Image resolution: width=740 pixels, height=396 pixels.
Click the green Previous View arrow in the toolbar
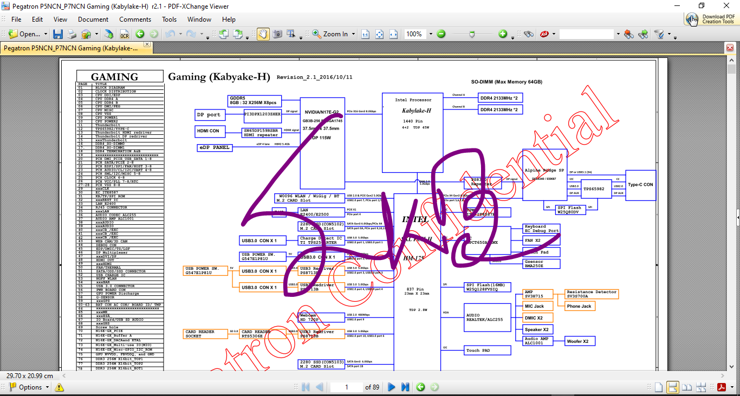pos(140,34)
